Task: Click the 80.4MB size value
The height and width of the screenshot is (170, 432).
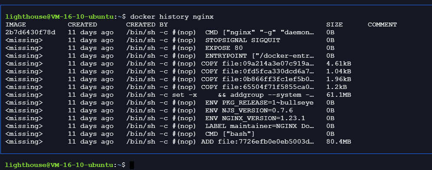Action: coord(339,142)
